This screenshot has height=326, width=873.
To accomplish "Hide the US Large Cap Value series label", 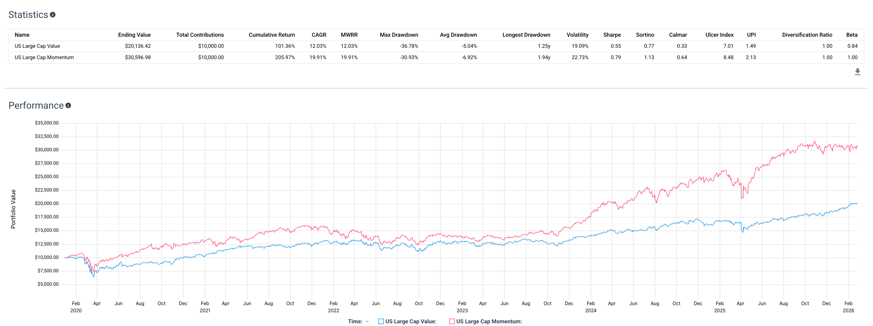I will click(411, 321).
